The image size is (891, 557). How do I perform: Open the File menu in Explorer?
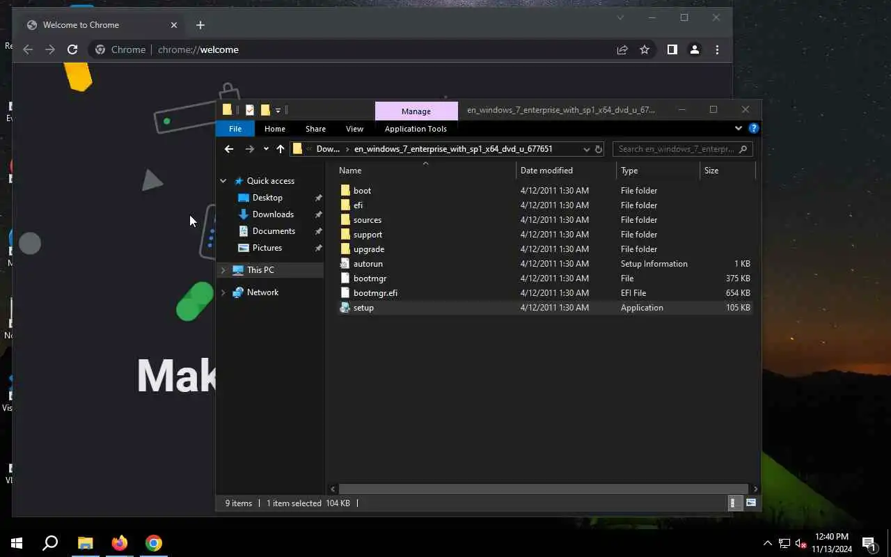pyautogui.click(x=235, y=129)
